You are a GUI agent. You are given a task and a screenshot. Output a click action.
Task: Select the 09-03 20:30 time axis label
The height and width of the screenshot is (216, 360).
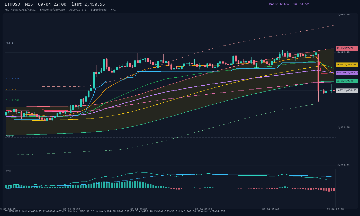pos(72,209)
